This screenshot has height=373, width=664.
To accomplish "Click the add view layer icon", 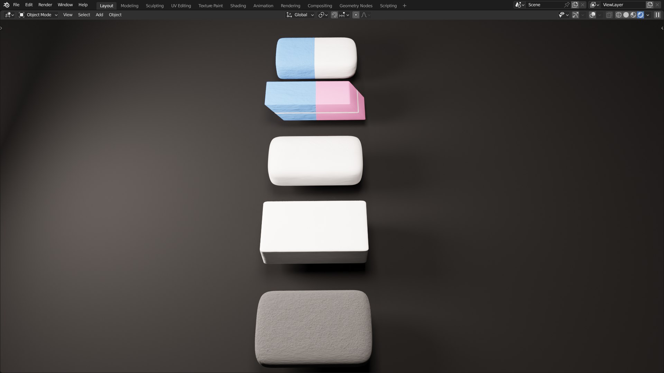I will 650,5.
